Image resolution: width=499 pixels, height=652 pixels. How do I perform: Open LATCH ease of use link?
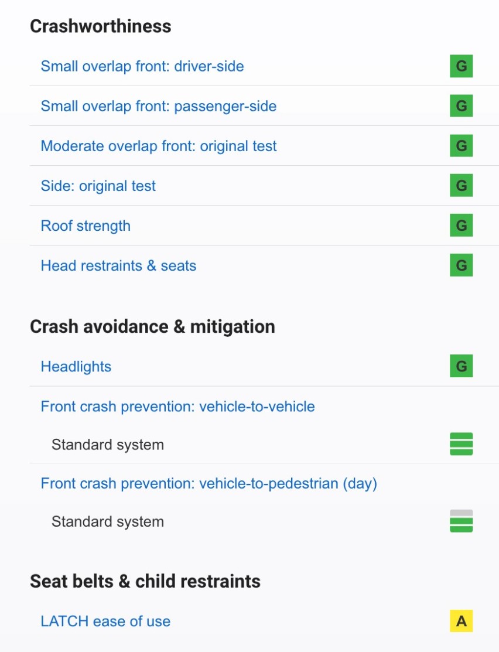pyautogui.click(x=105, y=622)
